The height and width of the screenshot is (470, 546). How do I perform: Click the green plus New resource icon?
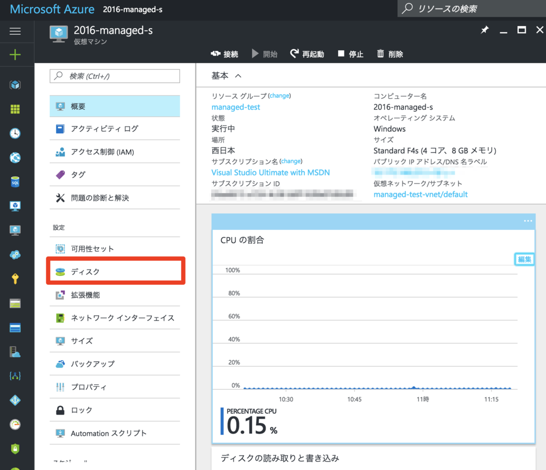(15, 54)
